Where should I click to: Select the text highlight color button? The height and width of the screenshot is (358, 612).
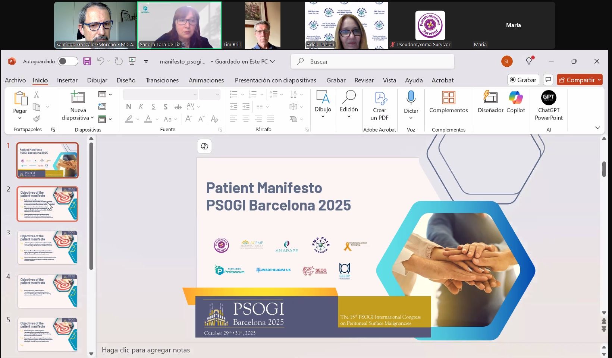coord(129,119)
